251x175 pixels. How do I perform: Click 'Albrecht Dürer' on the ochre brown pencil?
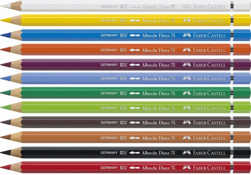click(x=156, y=138)
